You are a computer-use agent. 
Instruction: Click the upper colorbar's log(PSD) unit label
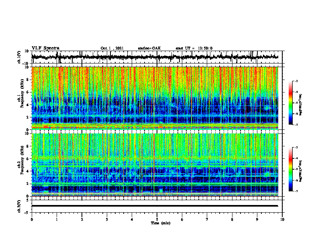coord(300,105)
